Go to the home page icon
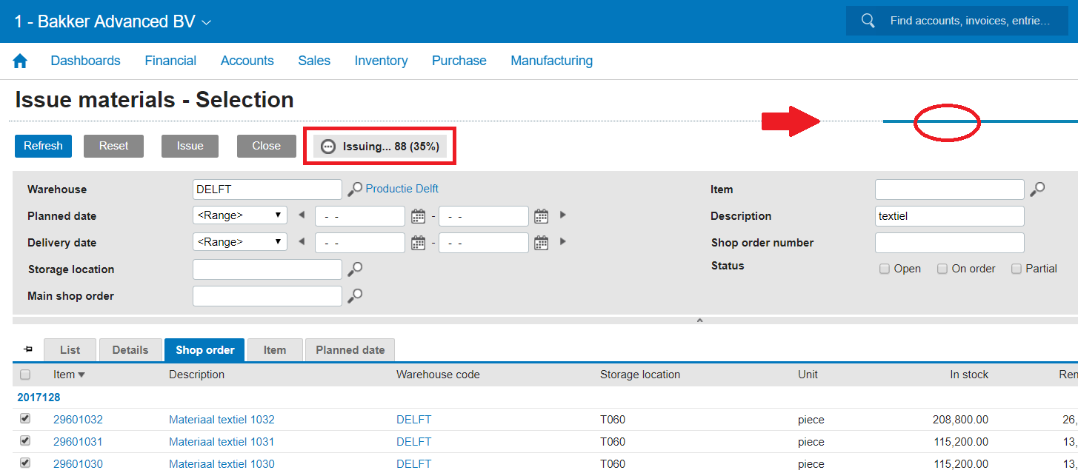This screenshot has height=473, width=1078. [20, 61]
